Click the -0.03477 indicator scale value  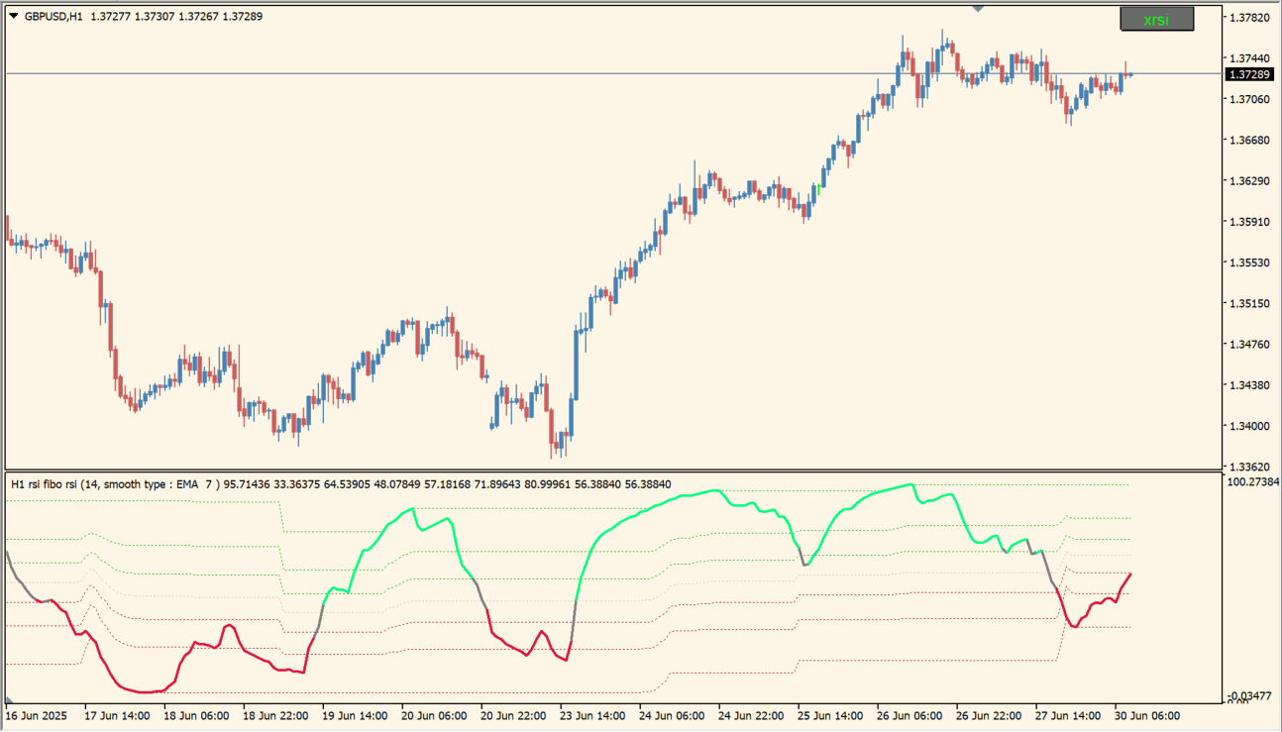(1249, 696)
